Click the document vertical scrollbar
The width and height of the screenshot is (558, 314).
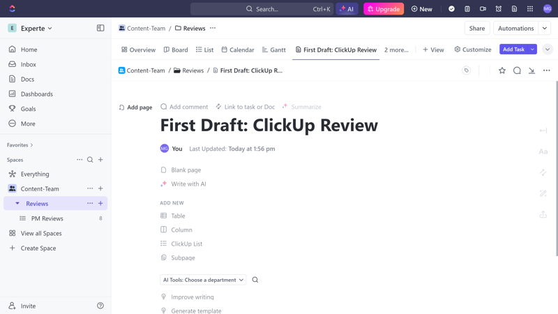coord(557,168)
